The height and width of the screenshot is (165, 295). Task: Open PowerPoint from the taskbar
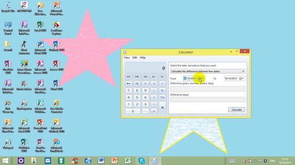coord(115,161)
